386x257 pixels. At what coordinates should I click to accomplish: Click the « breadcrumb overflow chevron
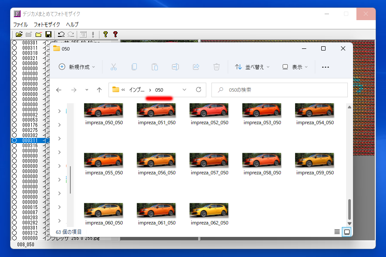(x=123, y=90)
